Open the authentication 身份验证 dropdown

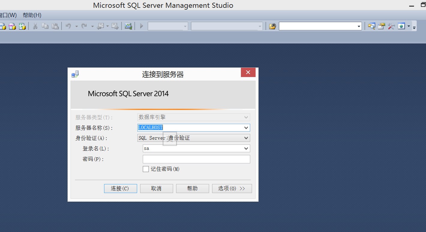[x=194, y=138]
